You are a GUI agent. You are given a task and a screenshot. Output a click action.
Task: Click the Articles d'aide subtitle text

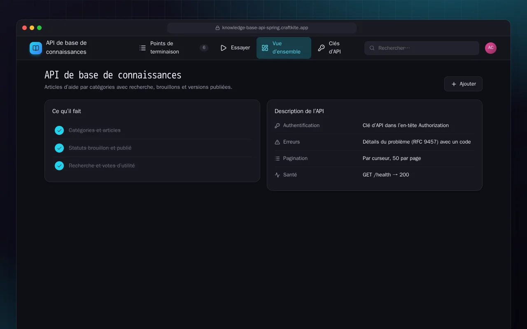pos(138,87)
